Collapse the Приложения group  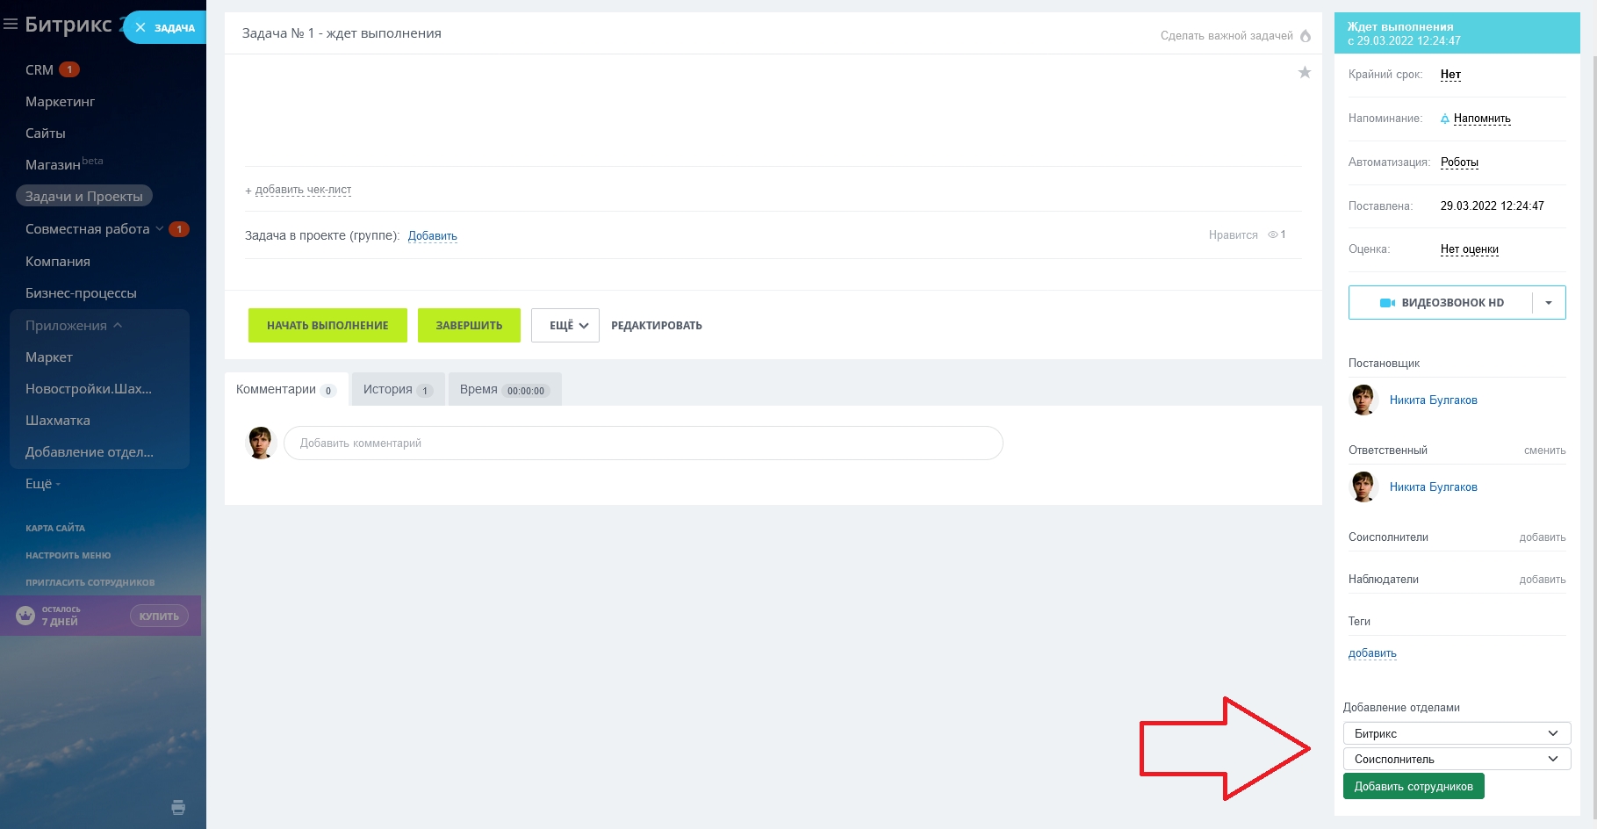click(x=74, y=325)
